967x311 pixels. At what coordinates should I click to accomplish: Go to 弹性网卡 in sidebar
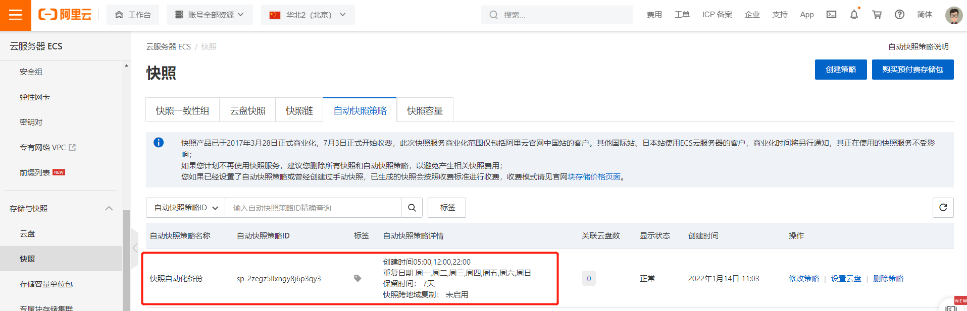point(35,97)
